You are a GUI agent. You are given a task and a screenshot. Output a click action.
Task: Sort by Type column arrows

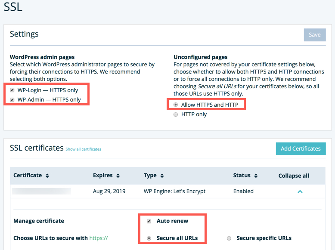(x=162, y=176)
